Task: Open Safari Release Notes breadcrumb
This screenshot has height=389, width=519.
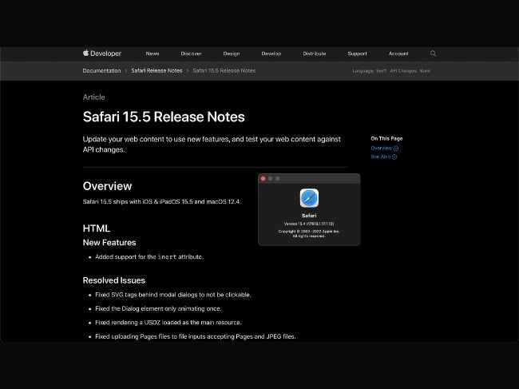Action: [156, 71]
